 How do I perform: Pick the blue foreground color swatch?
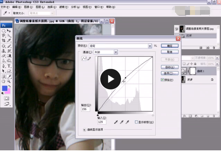tap(5, 88)
